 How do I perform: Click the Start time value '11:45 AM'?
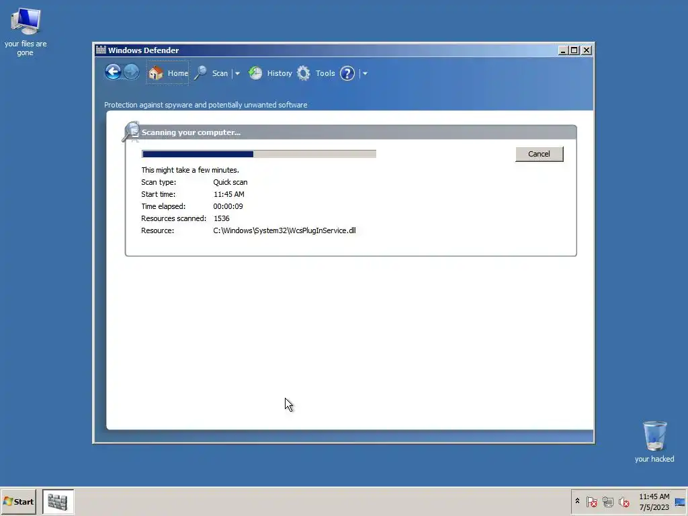point(228,194)
